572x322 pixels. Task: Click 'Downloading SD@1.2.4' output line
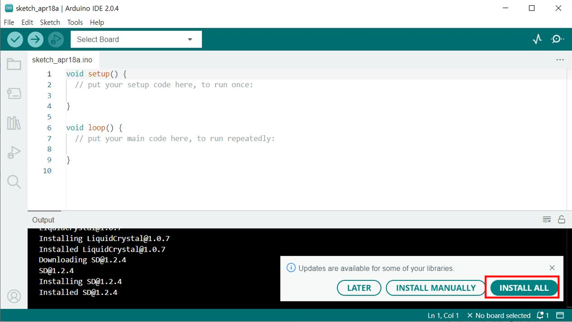click(83, 260)
